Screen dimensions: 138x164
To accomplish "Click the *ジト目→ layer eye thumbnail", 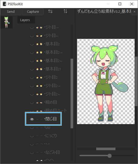I will [x=39, y=28].
